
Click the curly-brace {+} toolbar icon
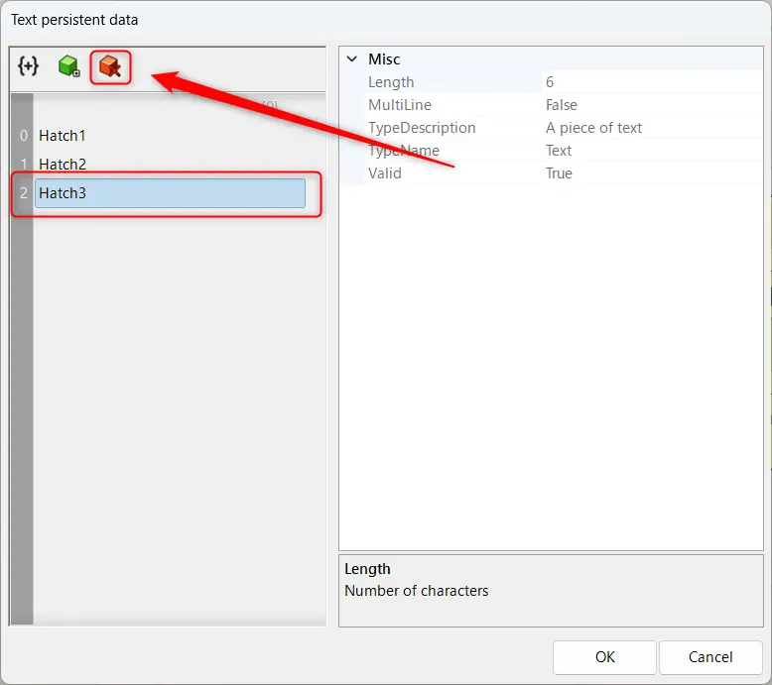29,66
